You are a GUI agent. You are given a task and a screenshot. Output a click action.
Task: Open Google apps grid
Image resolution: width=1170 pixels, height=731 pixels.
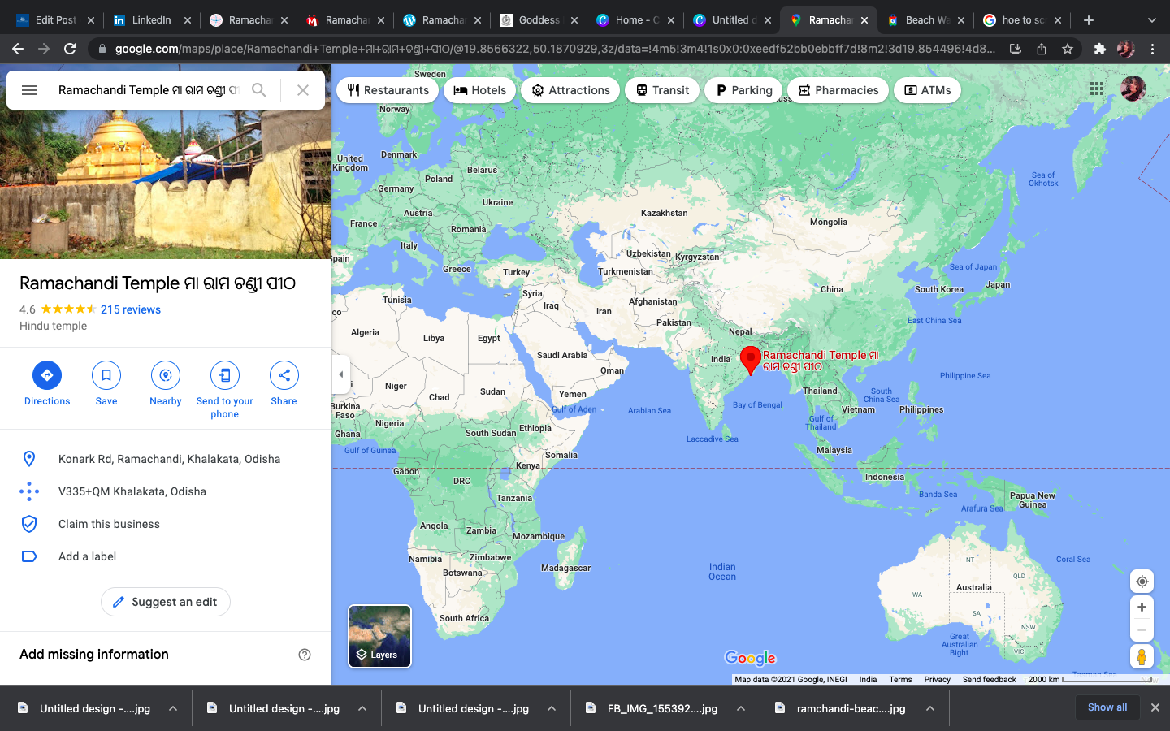[x=1097, y=89]
